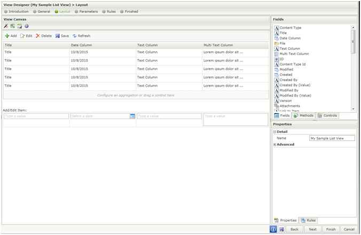The height and width of the screenshot is (235, 361).
Task: Open the calendar picker in date field
Action: (132, 116)
